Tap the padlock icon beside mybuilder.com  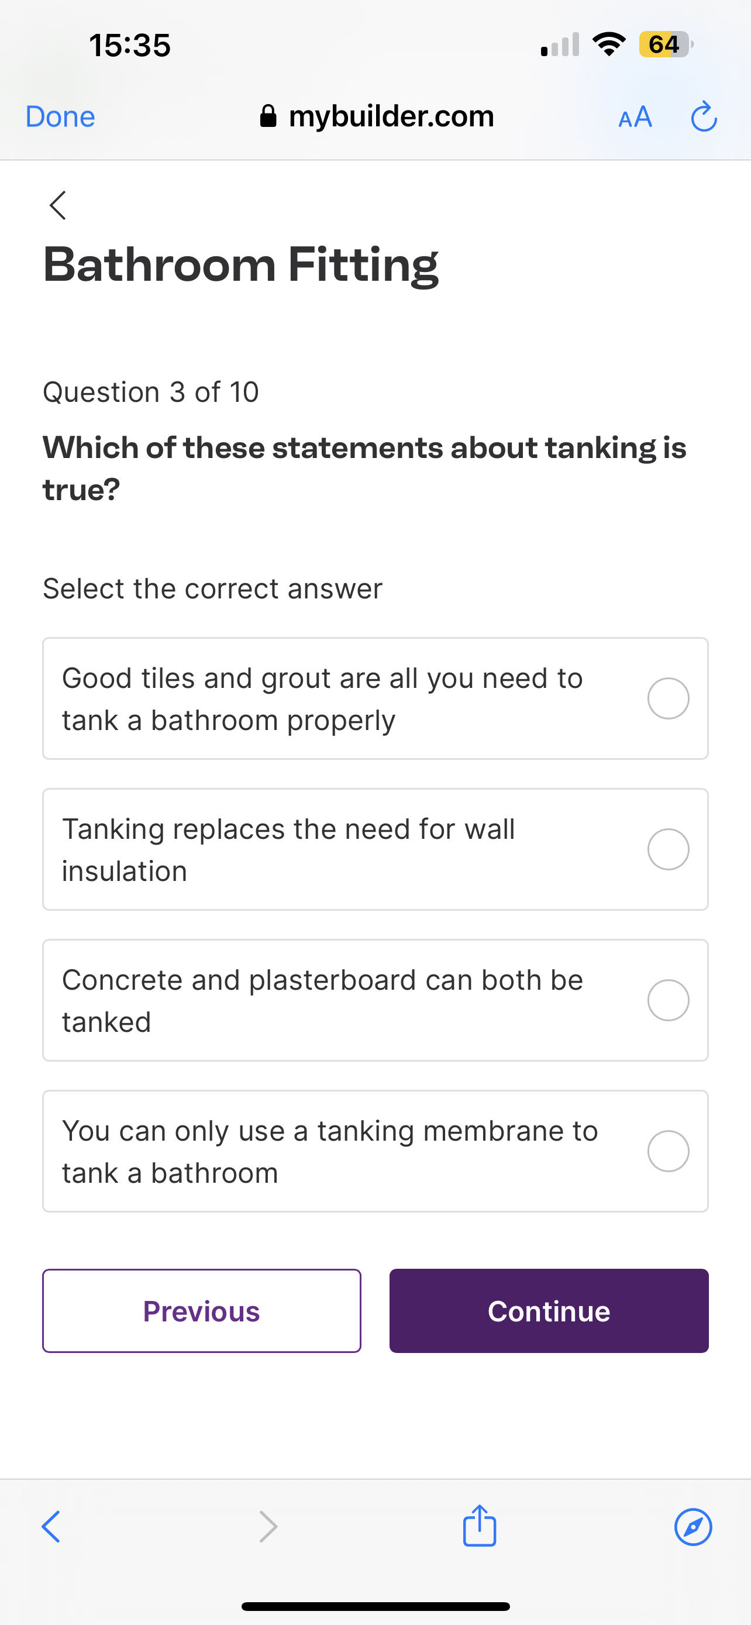click(x=268, y=116)
